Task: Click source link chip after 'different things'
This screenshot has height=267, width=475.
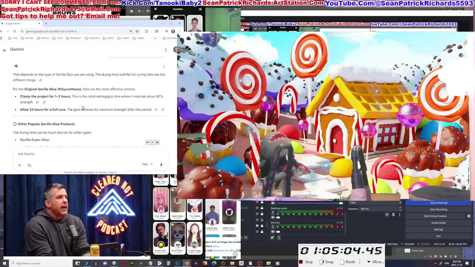Action: 40,80
